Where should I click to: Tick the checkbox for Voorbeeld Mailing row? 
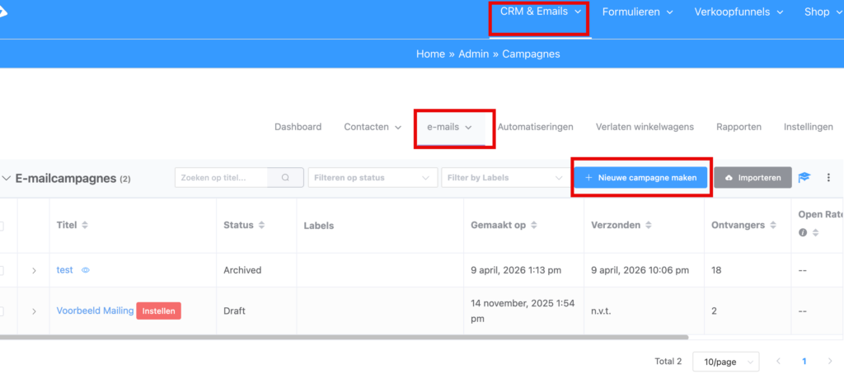click(x=2, y=311)
